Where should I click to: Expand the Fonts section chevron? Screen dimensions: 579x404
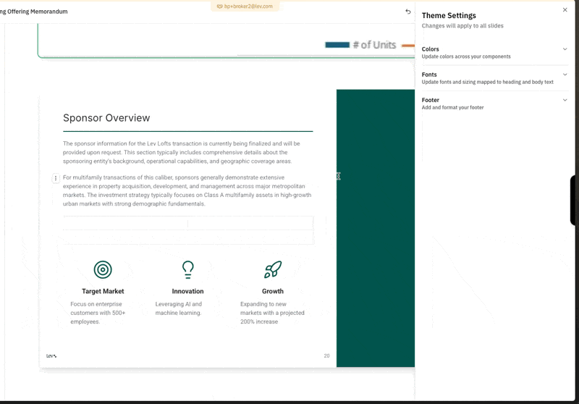(x=565, y=75)
